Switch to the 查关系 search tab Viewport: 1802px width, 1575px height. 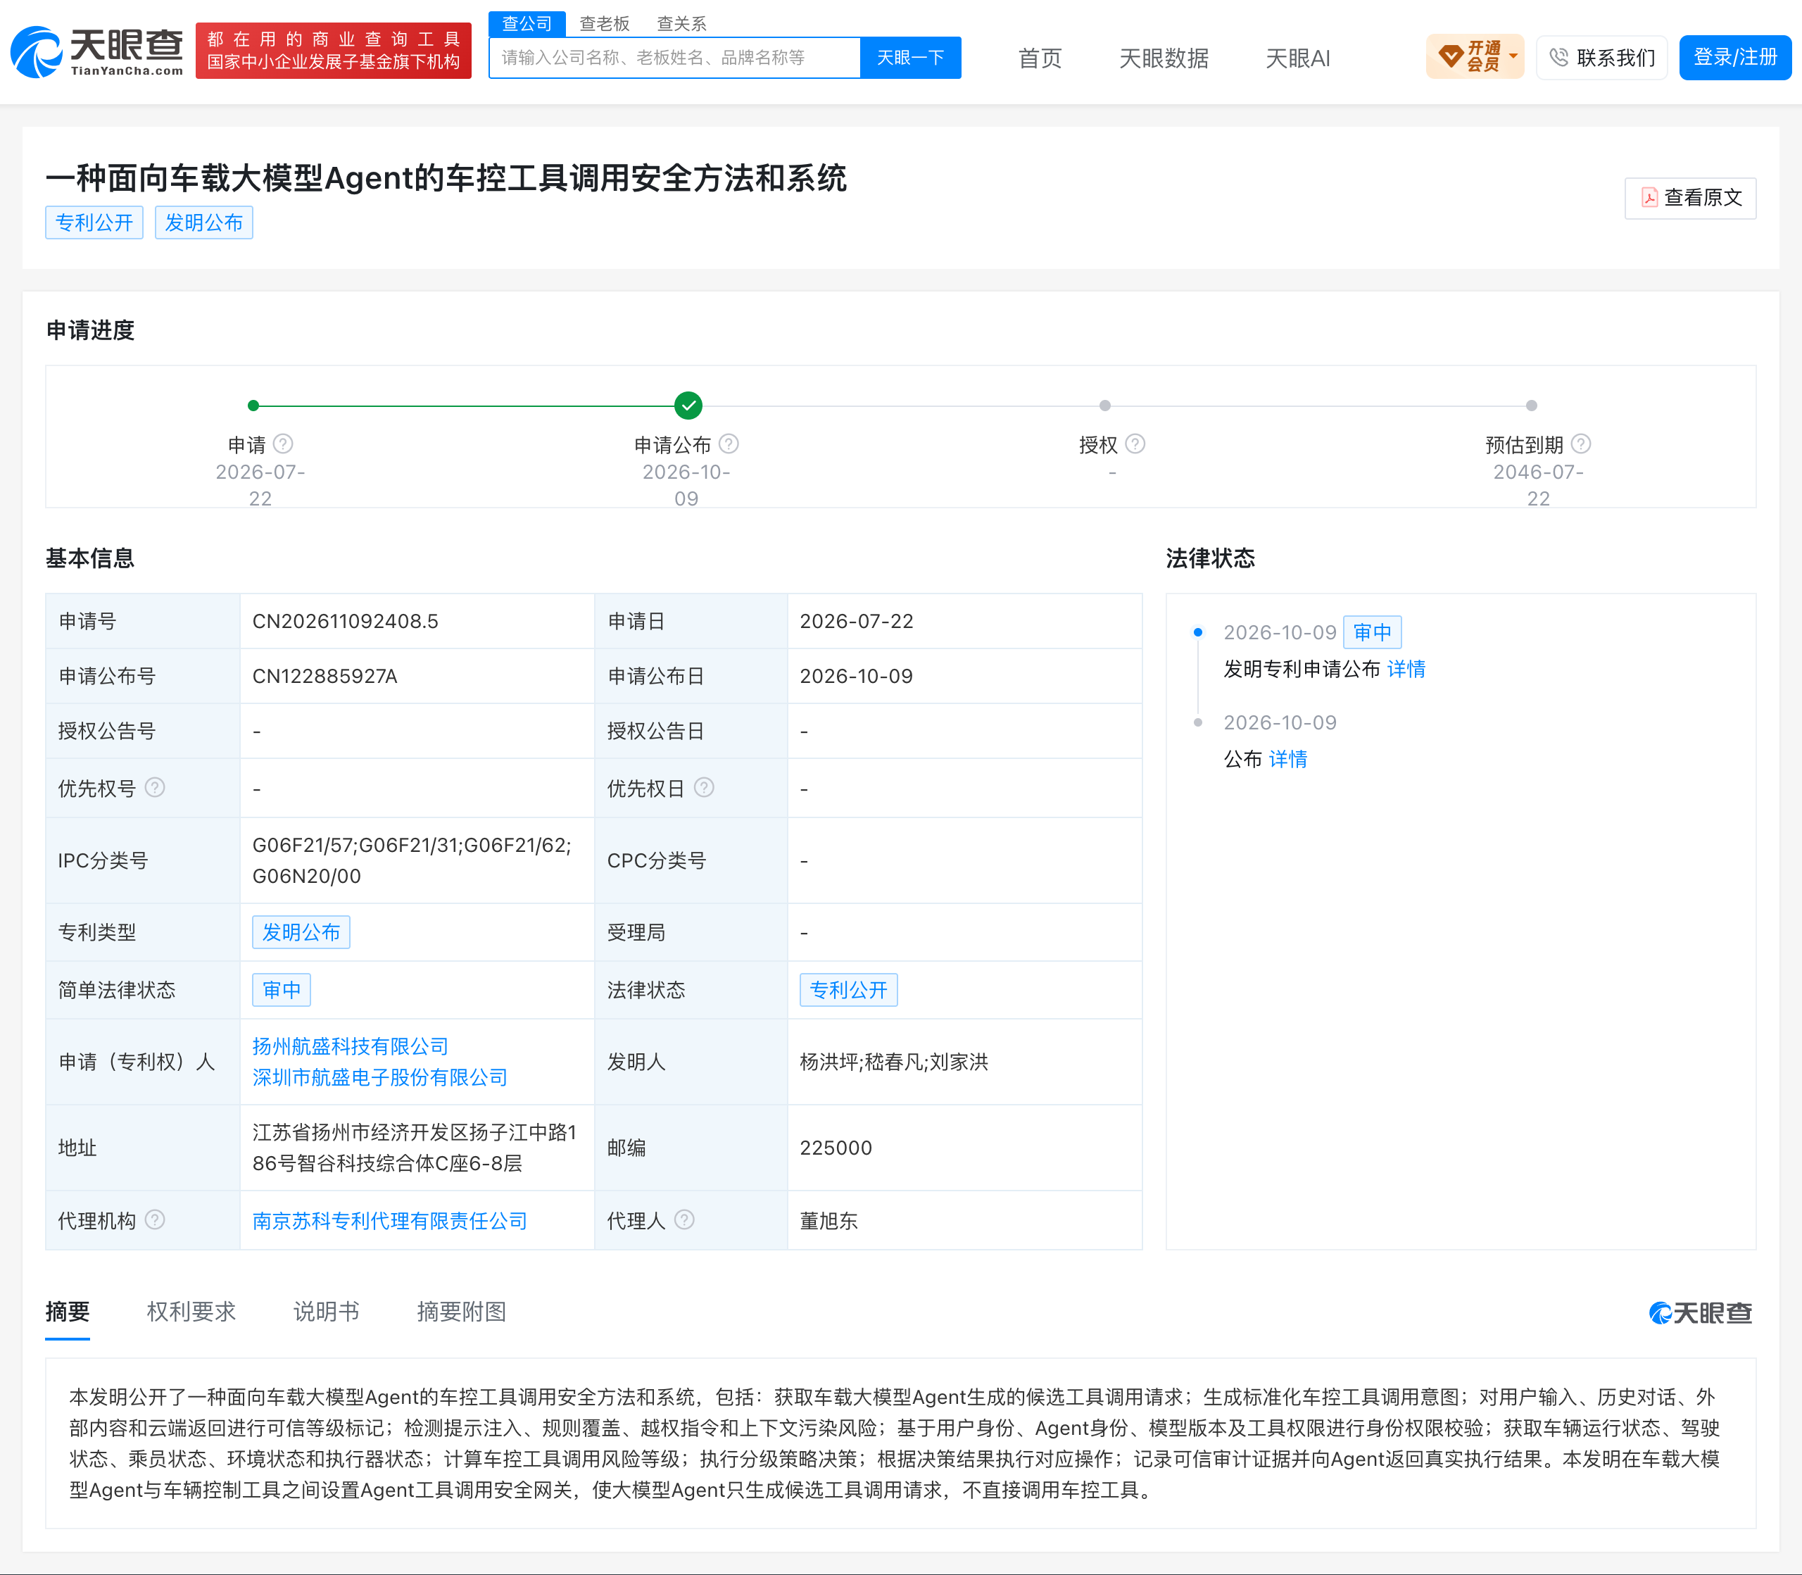[682, 24]
